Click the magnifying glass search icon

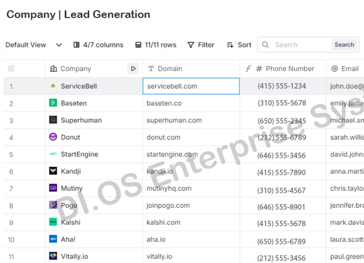[x=265, y=45]
